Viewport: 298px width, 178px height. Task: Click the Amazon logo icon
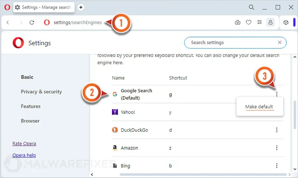115,148
